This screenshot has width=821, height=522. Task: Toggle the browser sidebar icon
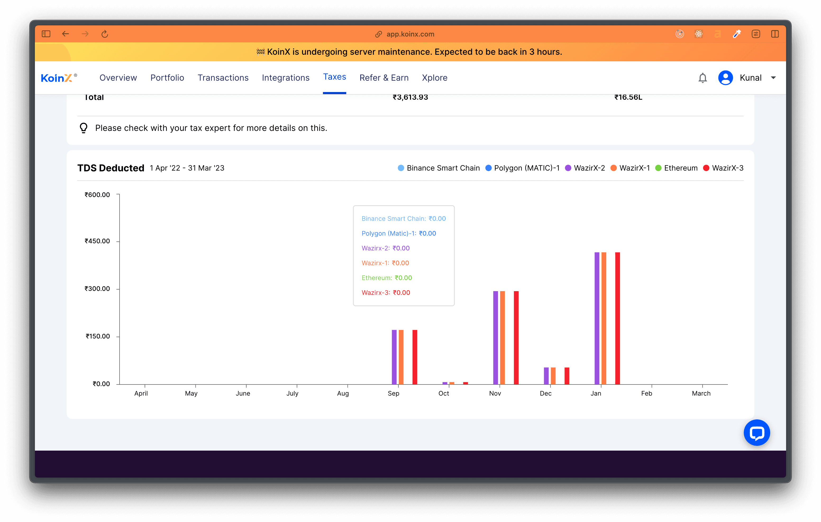click(x=46, y=34)
